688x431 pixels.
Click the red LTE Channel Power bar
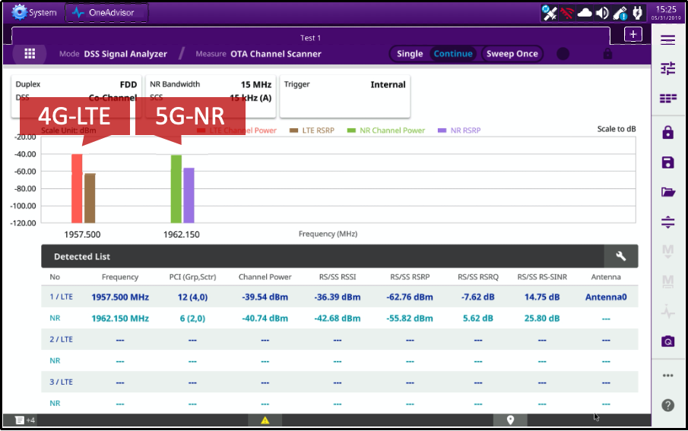pyautogui.click(x=77, y=188)
